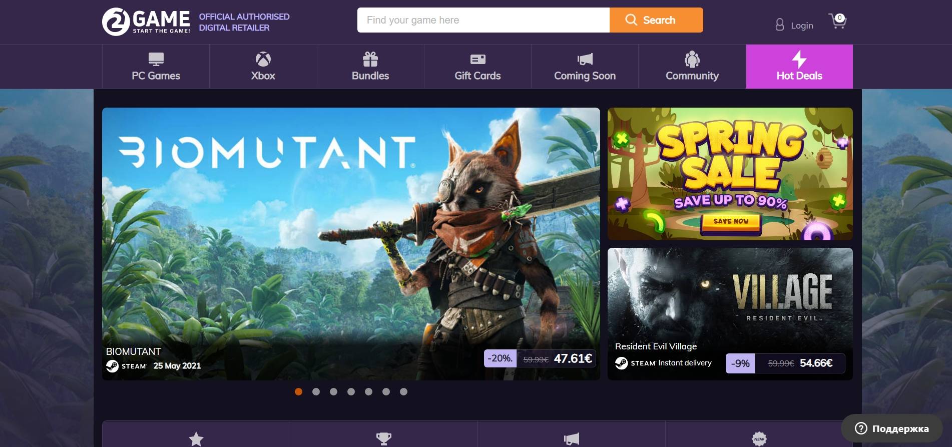Click the BIOMUTANT 47.61€ price
This screenshot has height=447, width=952.
pyautogui.click(x=573, y=358)
